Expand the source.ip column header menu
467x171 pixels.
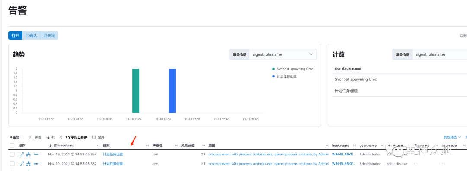pos(464,146)
